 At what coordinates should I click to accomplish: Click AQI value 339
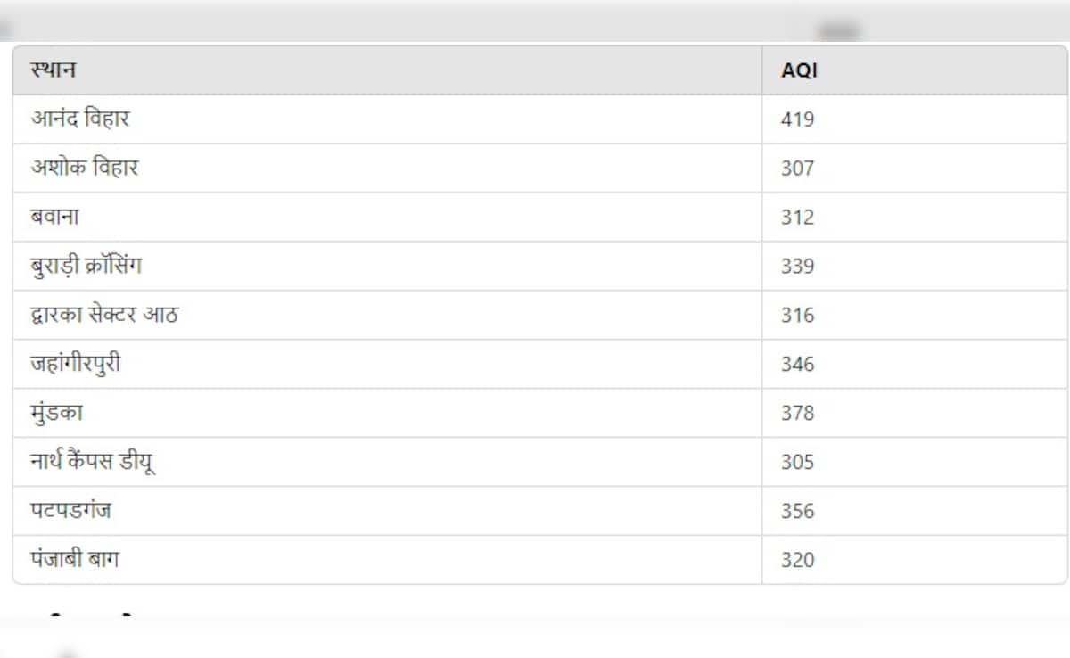[x=797, y=267]
